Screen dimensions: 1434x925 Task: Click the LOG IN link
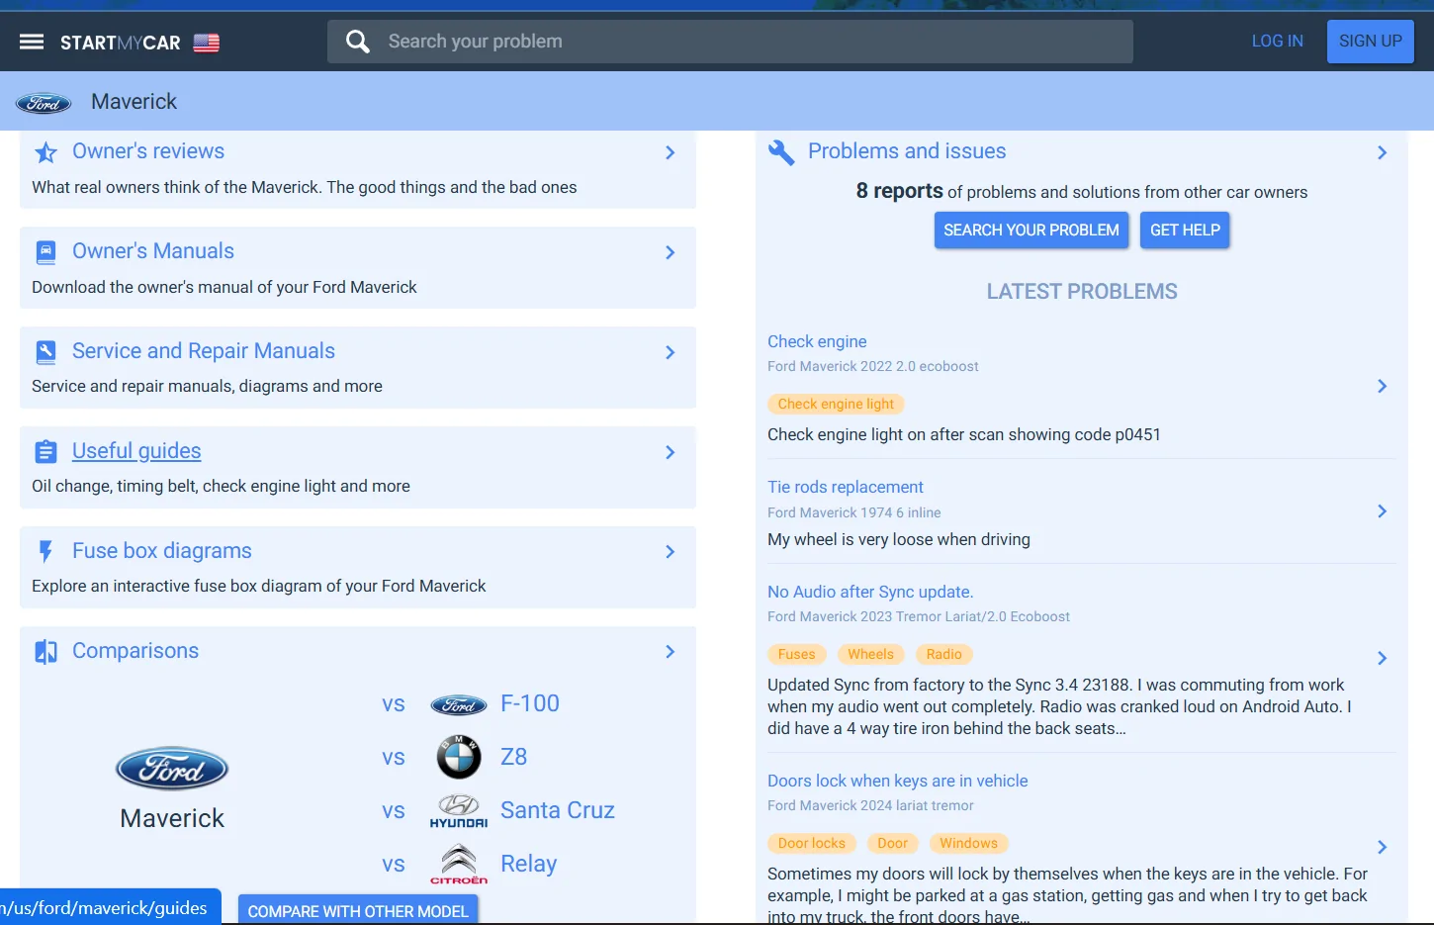pyautogui.click(x=1278, y=42)
